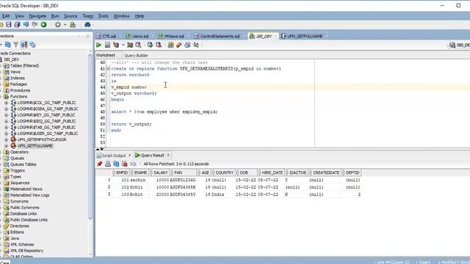Expand LOGMNR$COL_GG_TABF_PUBLIC function node
The height and width of the screenshot is (264, 470).
[6, 103]
